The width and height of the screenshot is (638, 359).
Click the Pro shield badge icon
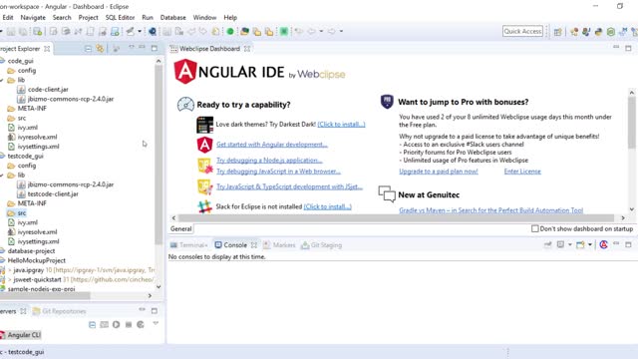(x=387, y=102)
